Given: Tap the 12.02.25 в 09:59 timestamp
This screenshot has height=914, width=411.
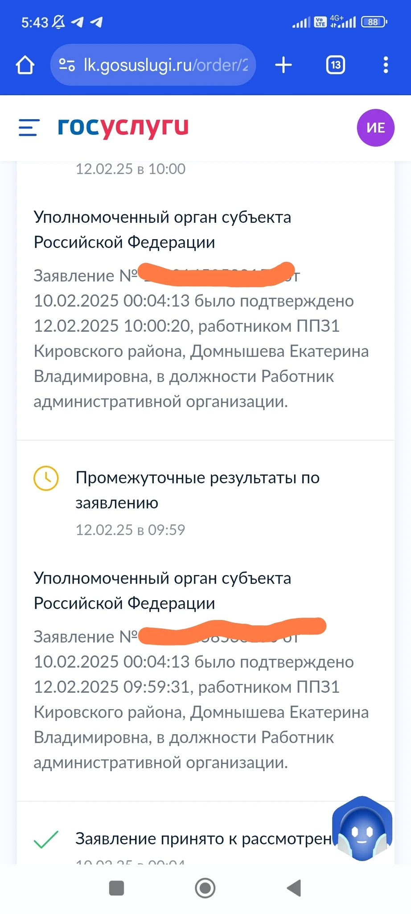Looking at the screenshot, I should (x=130, y=530).
